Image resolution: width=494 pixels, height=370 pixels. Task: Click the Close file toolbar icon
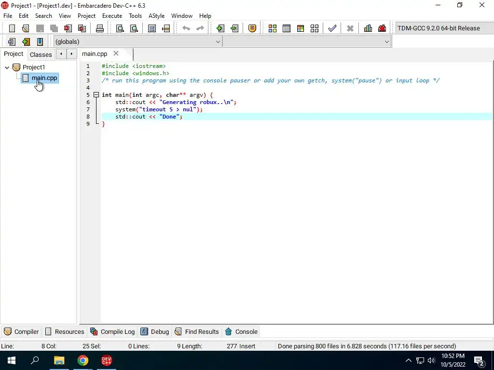point(68,28)
